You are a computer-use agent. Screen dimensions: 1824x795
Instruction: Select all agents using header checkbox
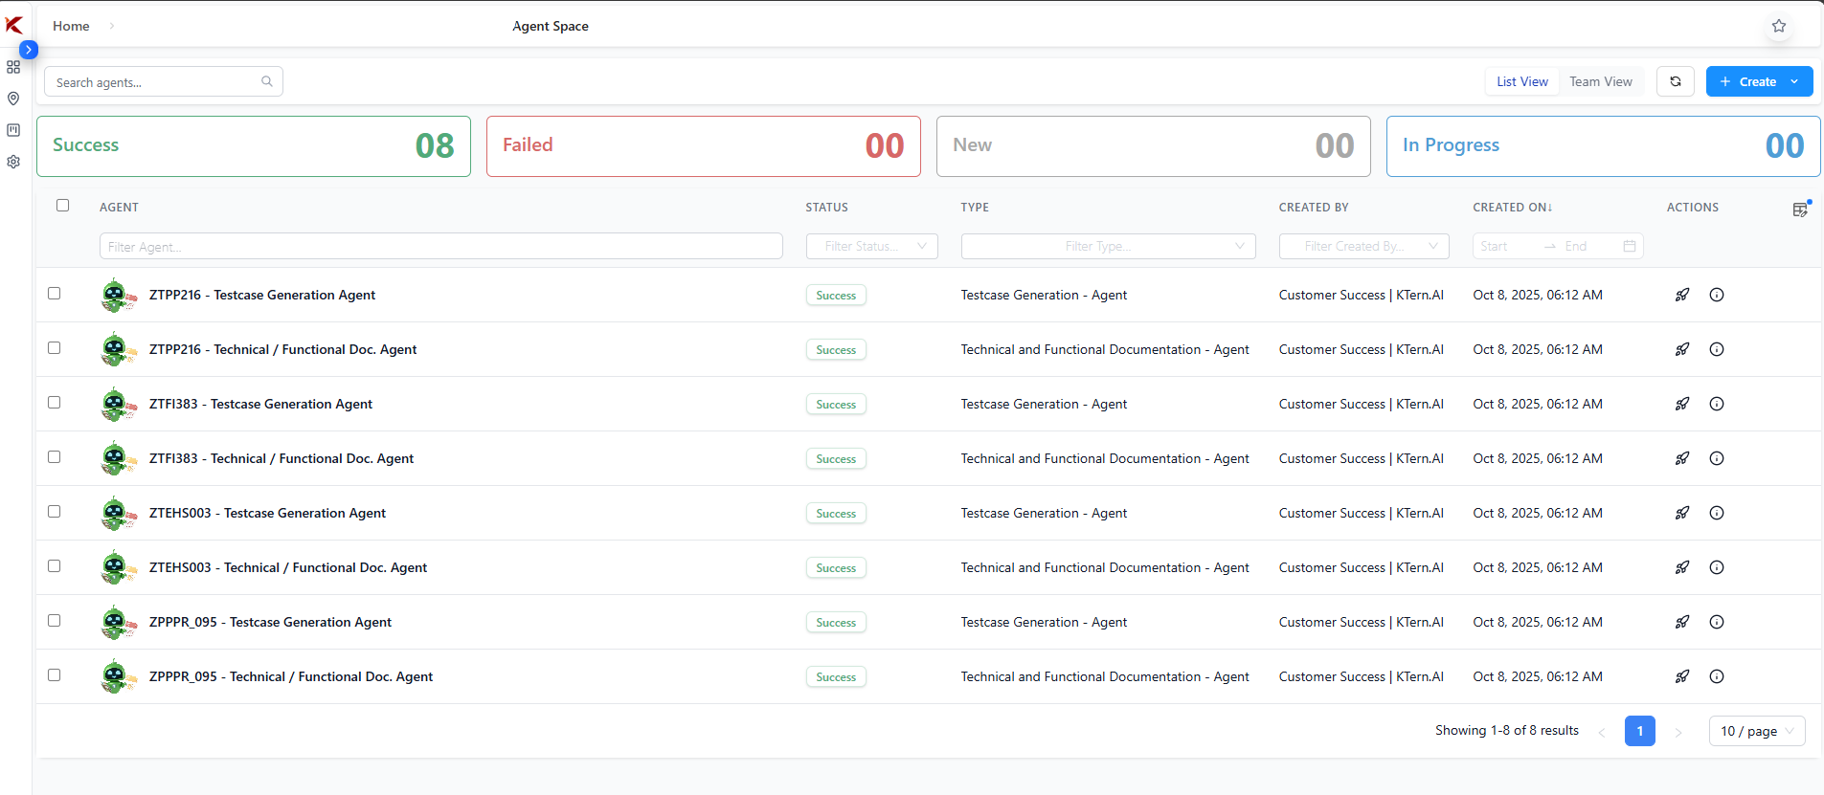63,206
